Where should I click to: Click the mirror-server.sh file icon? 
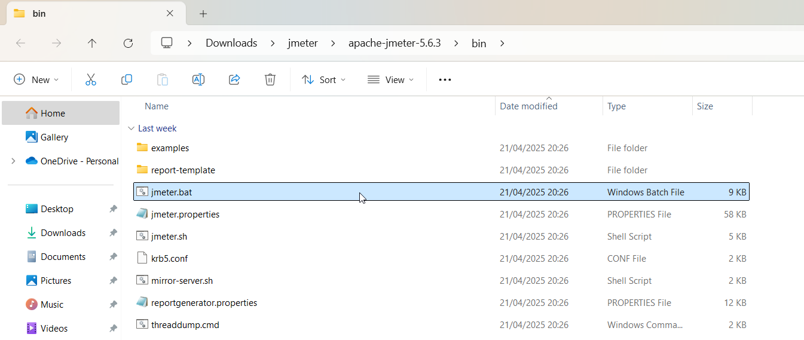pyautogui.click(x=142, y=280)
